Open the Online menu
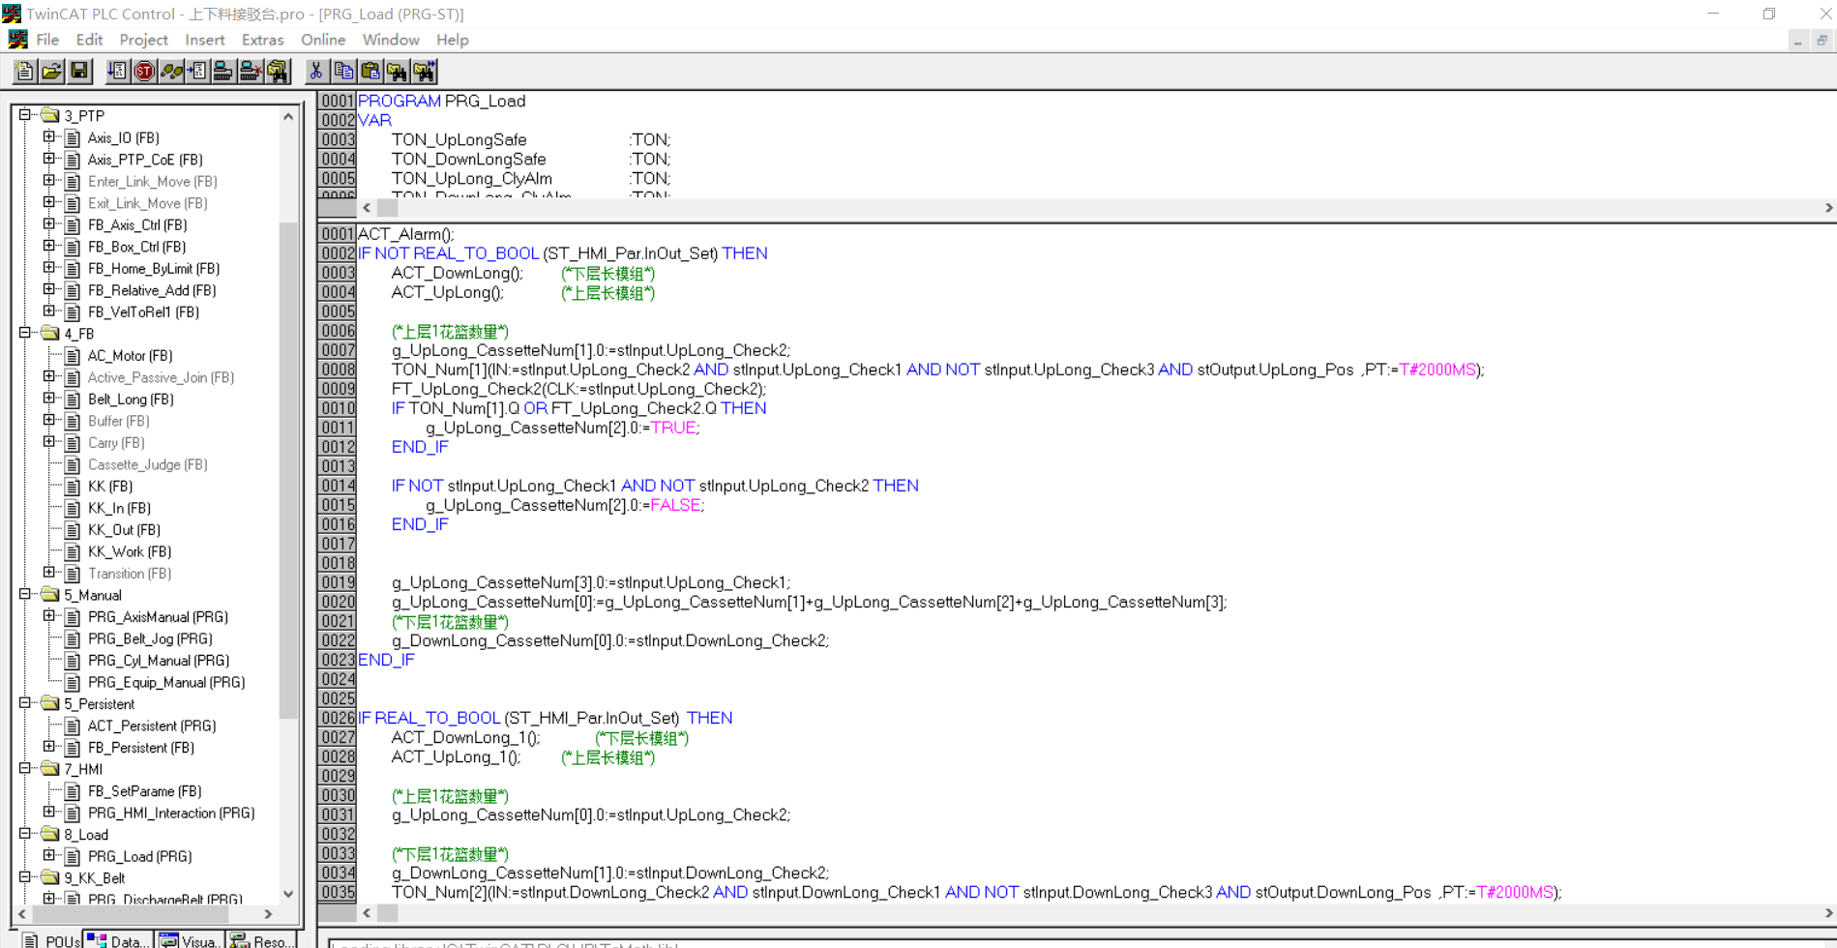Screen dimensions: 1837x948 [323, 40]
